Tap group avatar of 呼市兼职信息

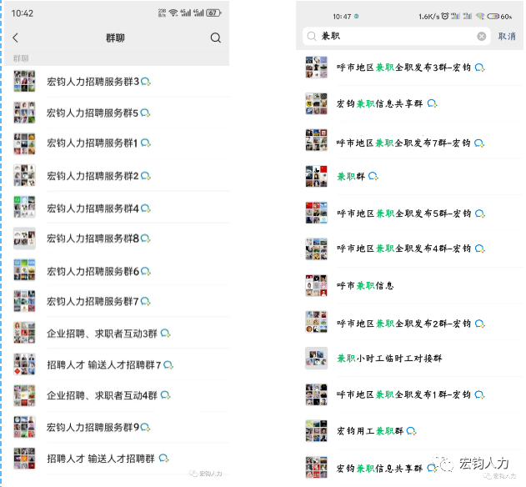pos(316,286)
